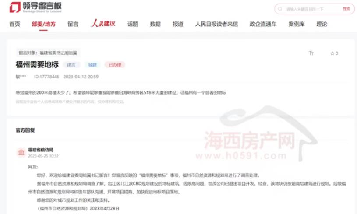Open the 案例库 navigation item
357x214 pixels.
[x=297, y=24]
